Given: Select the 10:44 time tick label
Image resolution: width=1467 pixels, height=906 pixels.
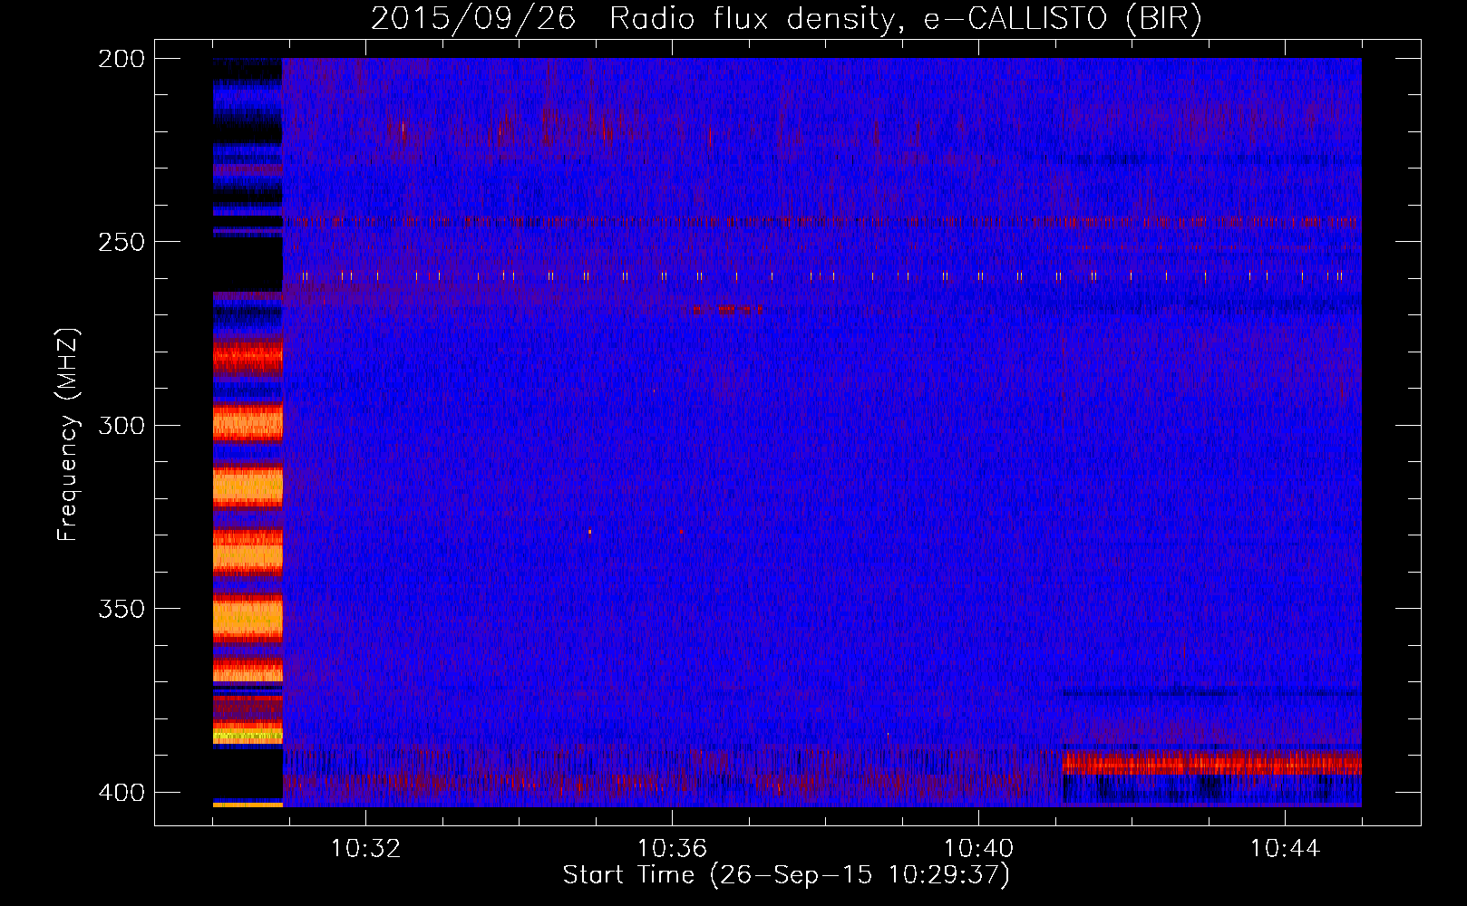Looking at the screenshot, I should [x=1285, y=849].
